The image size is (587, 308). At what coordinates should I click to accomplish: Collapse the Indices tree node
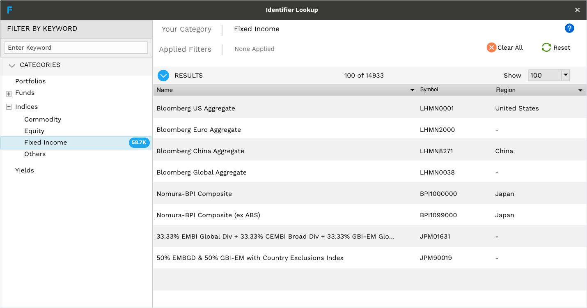(x=9, y=107)
